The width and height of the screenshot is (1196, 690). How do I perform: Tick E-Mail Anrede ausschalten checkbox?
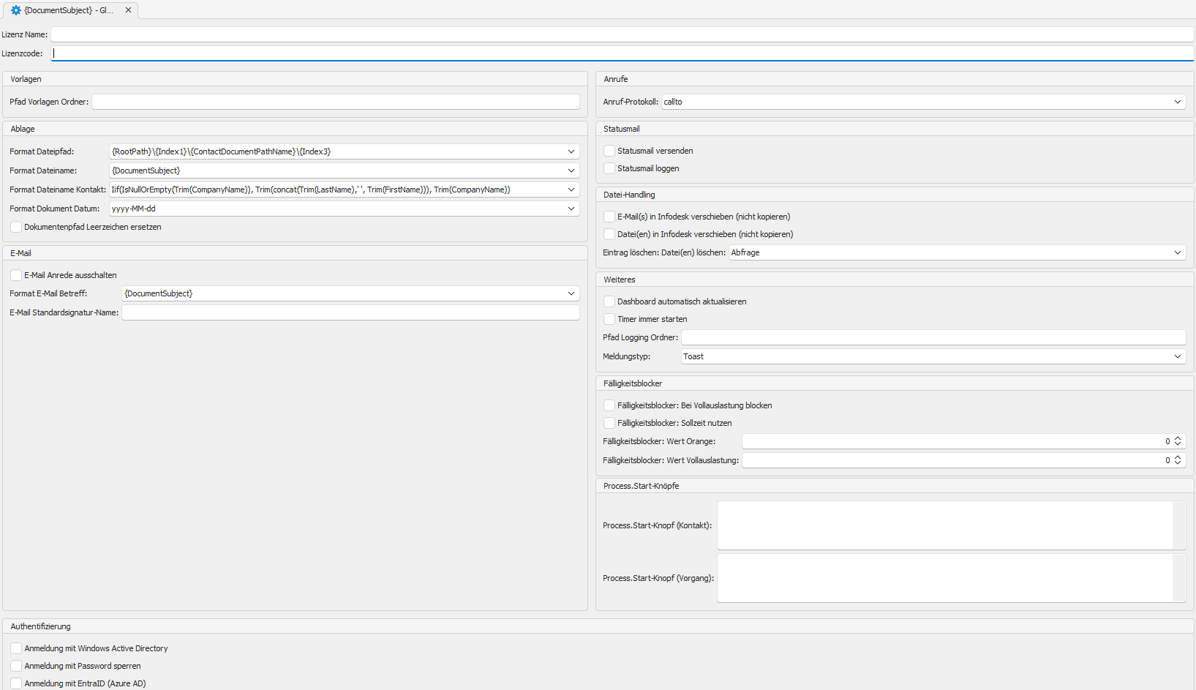(x=16, y=275)
